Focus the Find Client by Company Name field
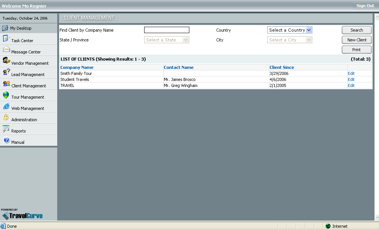This screenshot has height=230, width=379. coord(166,30)
